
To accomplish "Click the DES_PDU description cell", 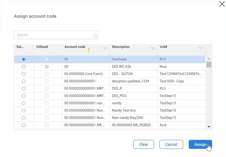I will click(x=134, y=96).
